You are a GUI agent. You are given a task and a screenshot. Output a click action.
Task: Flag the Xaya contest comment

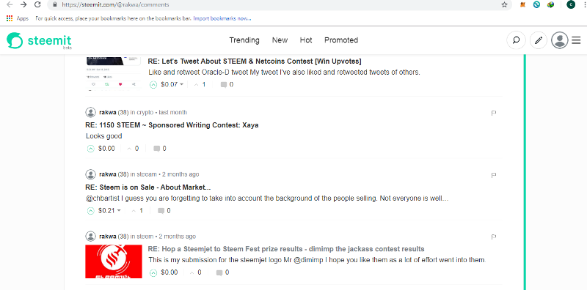(493, 113)
